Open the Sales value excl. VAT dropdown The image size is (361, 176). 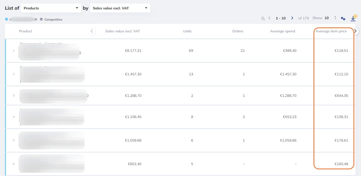pyautogui.click(x=120, y=8)
